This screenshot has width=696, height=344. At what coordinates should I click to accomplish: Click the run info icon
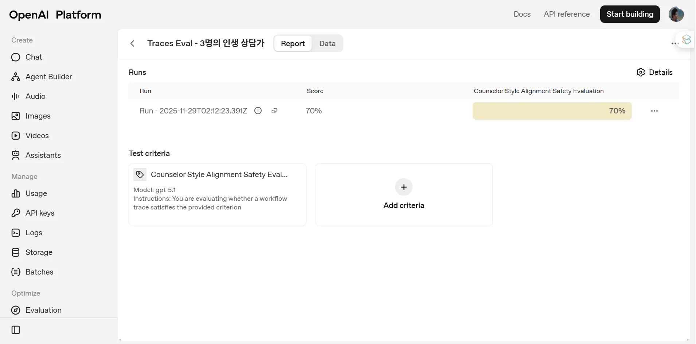[x=258, y=111]
